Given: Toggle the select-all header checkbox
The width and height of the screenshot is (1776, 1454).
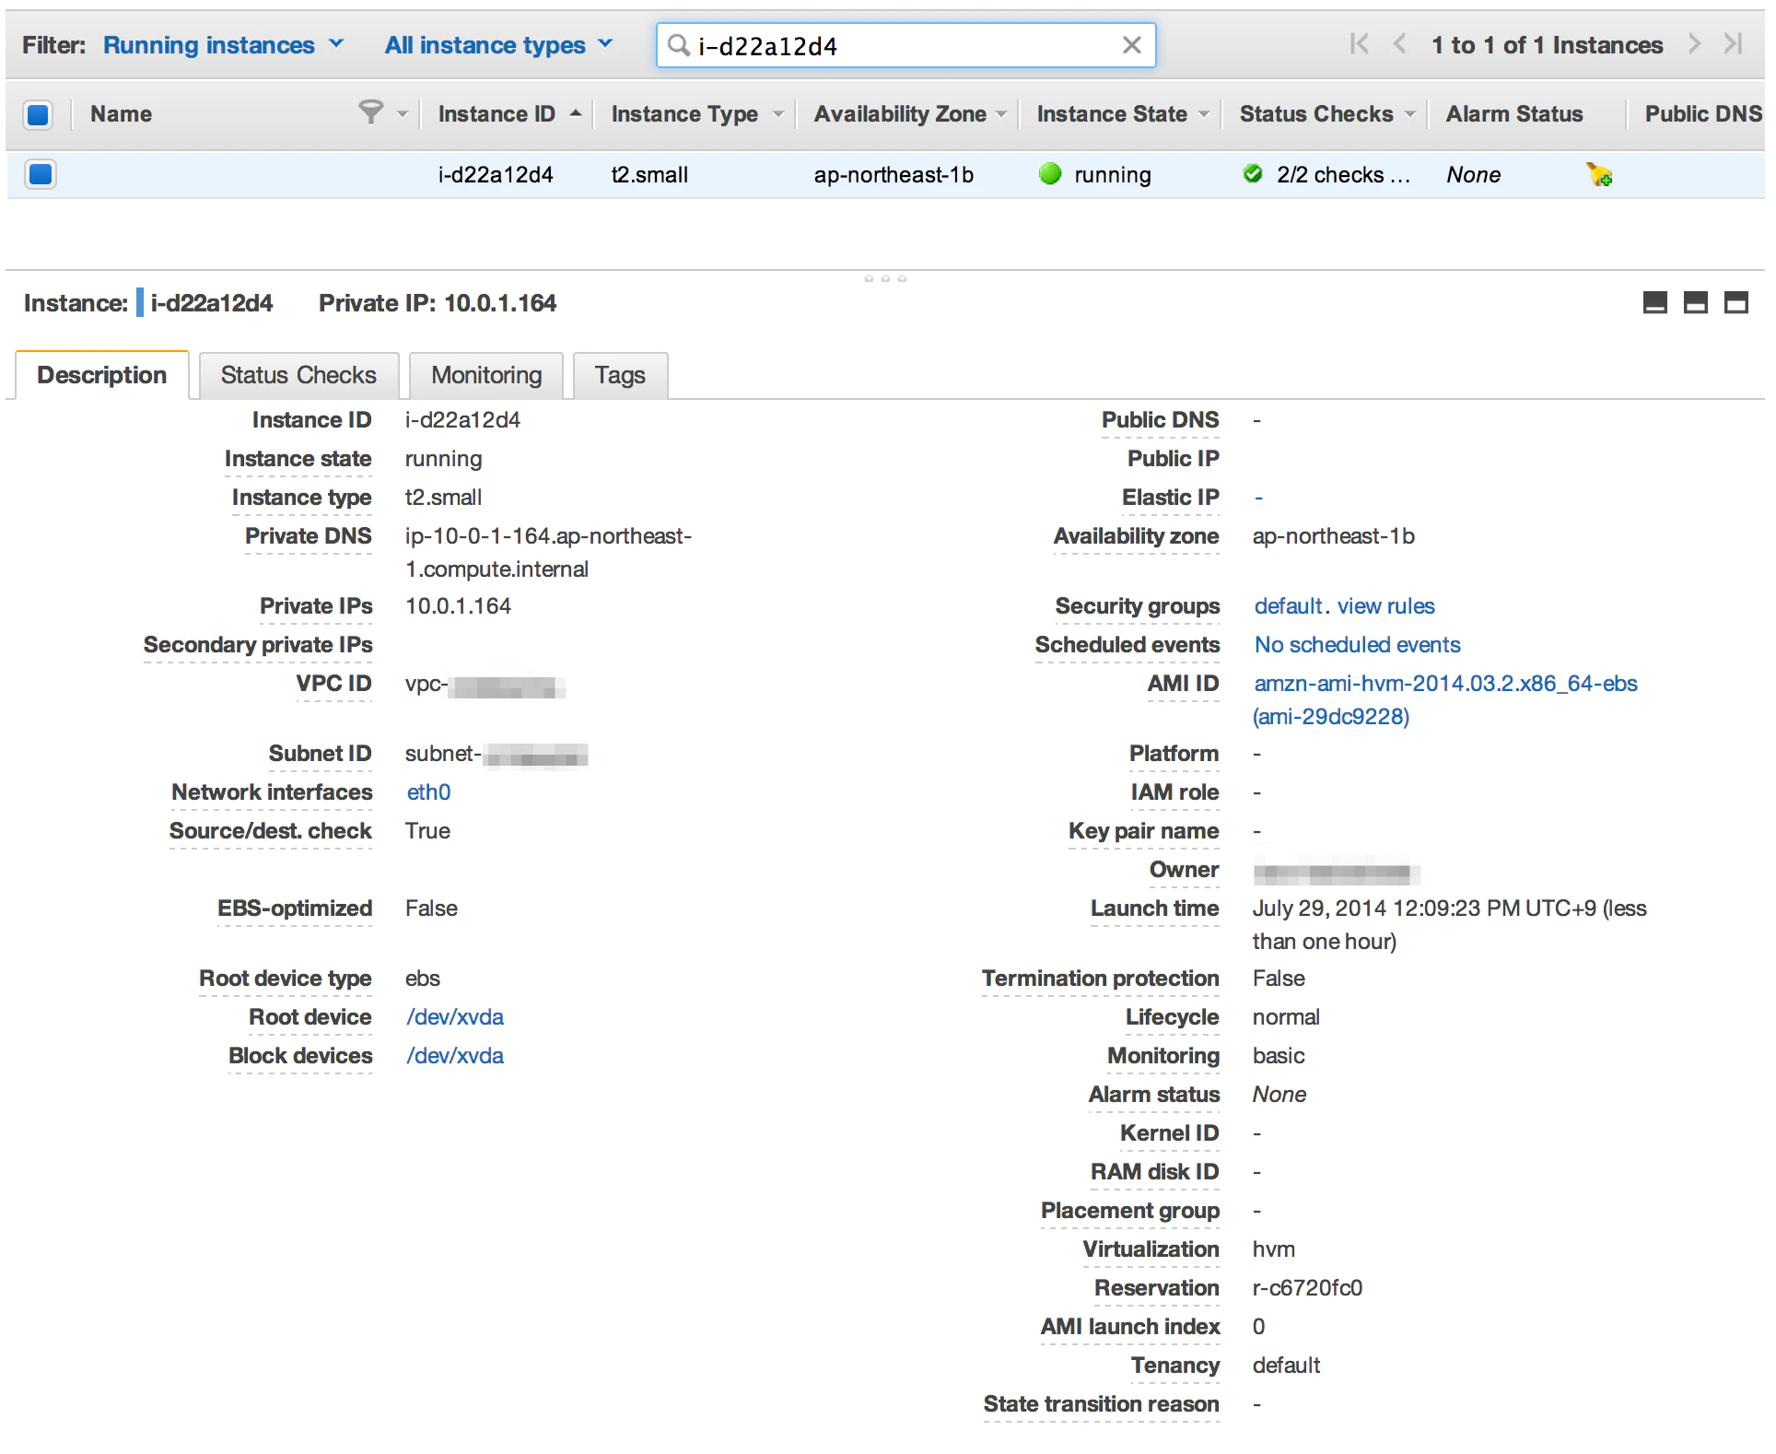Looking at the screenshot, I should click(x=39, y=114).
